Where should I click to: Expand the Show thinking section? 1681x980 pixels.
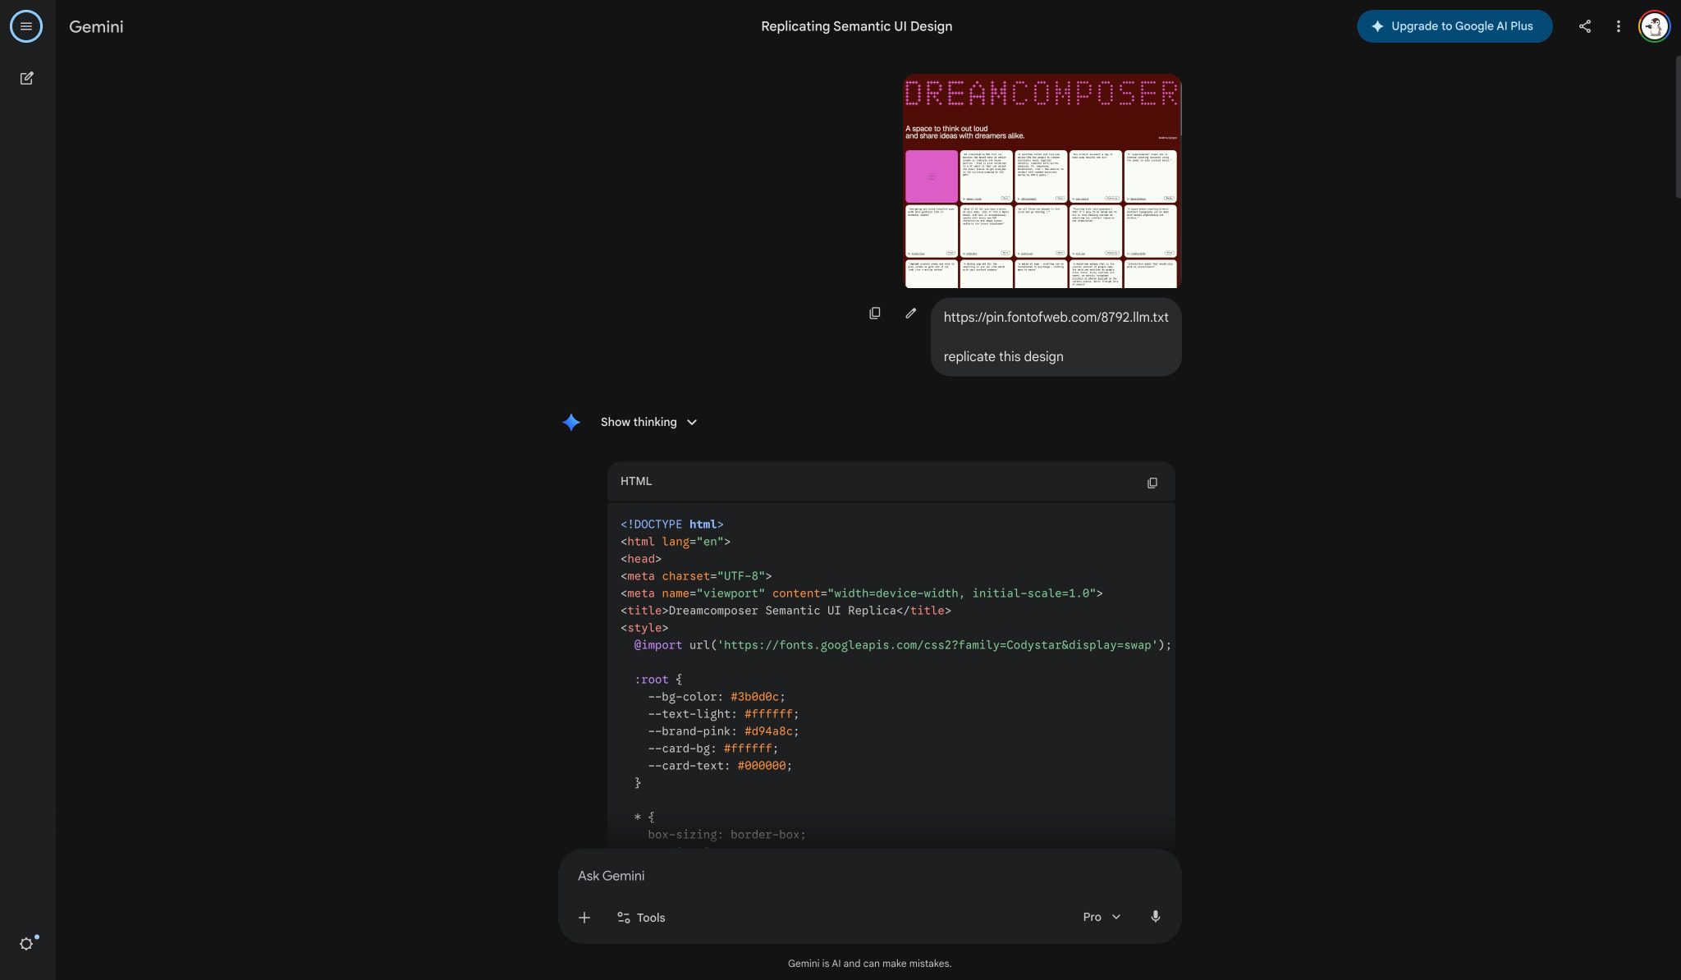click(648, 422)
